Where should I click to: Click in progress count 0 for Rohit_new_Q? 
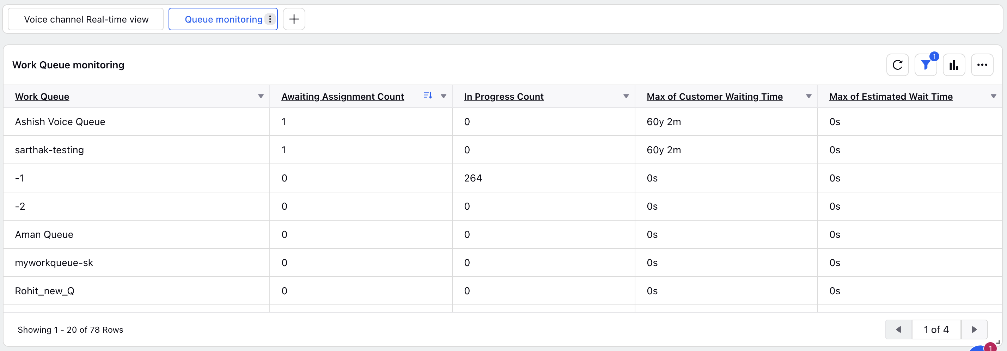(x=467, y=291)
